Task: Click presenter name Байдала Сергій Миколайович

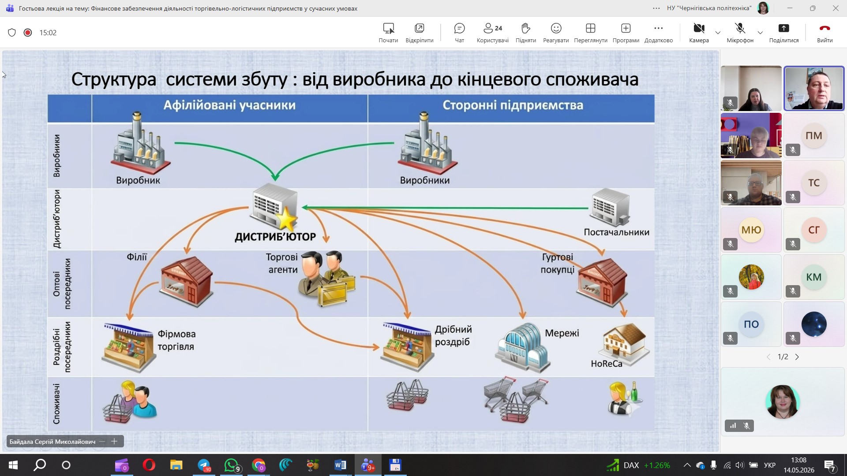Action: click(52, 442)
